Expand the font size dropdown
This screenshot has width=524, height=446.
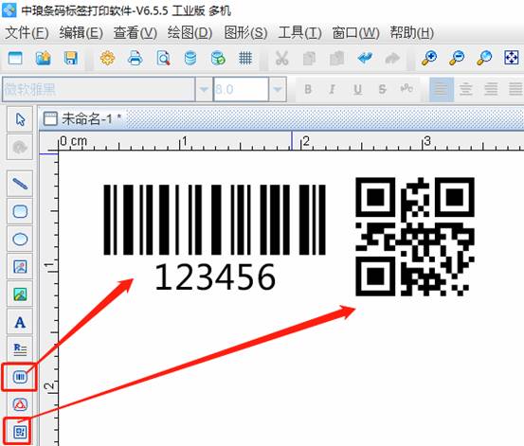tap(278, 89)
